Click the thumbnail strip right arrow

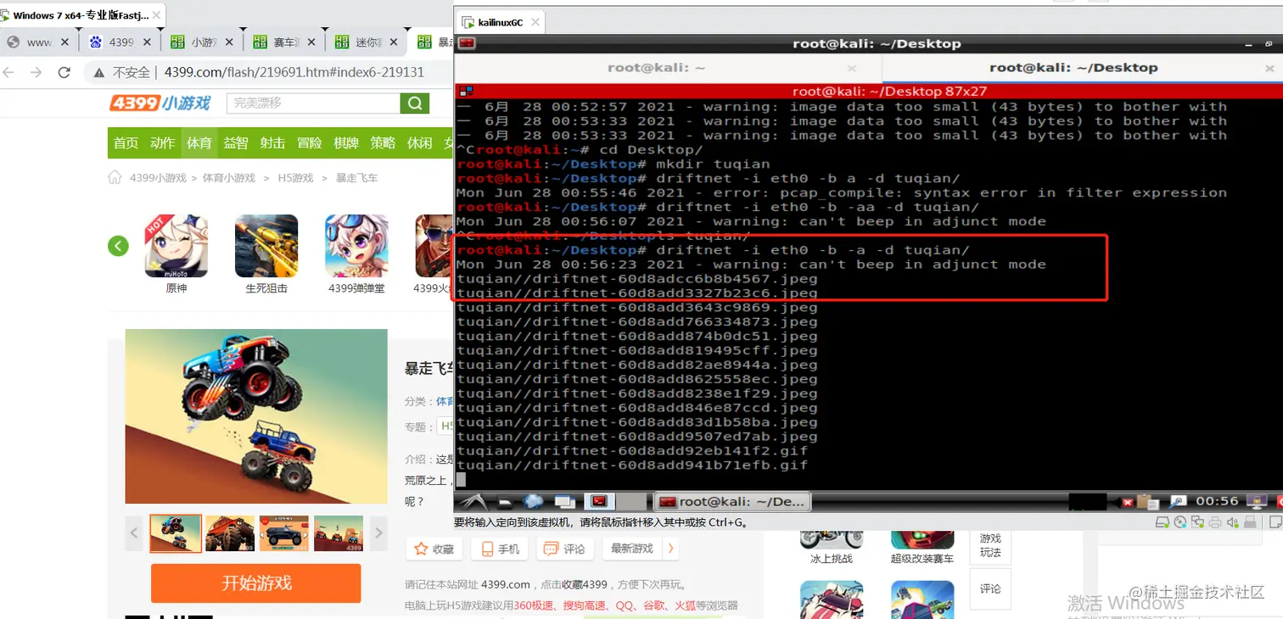379,533
